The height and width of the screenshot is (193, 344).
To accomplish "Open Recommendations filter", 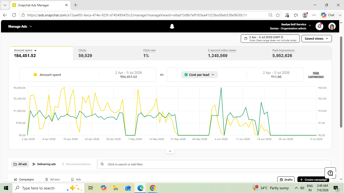I will tap(76, 164).
